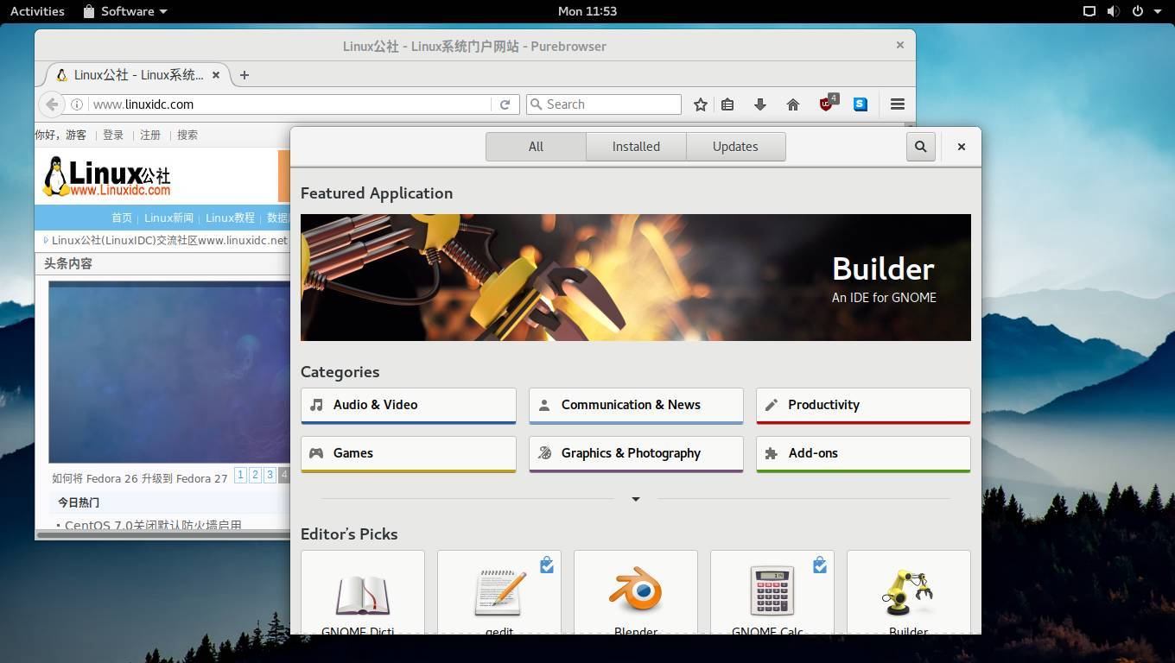The image size is (1175, 663).
Task: Click the browser back arrow button
Action: tap(52, 104)
